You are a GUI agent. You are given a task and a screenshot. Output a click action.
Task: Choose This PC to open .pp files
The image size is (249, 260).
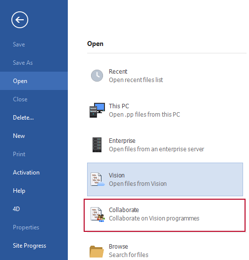tap(165, 110)
